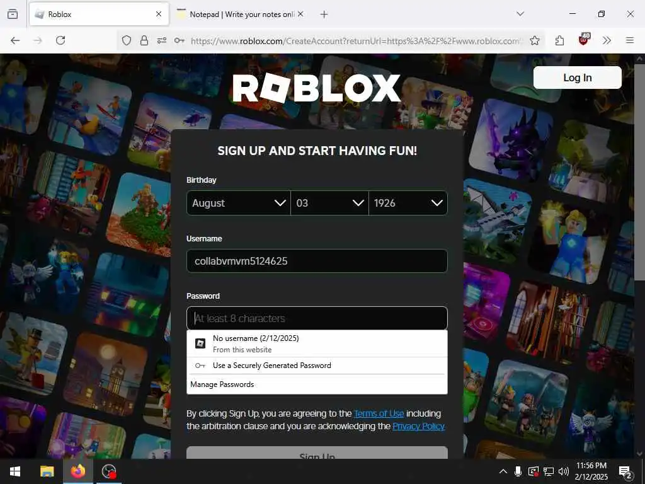Switch to the Roblox tab
645x484 pixels.
point(99,14)
